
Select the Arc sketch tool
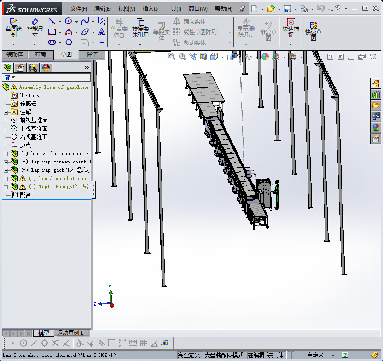point(69,32)
